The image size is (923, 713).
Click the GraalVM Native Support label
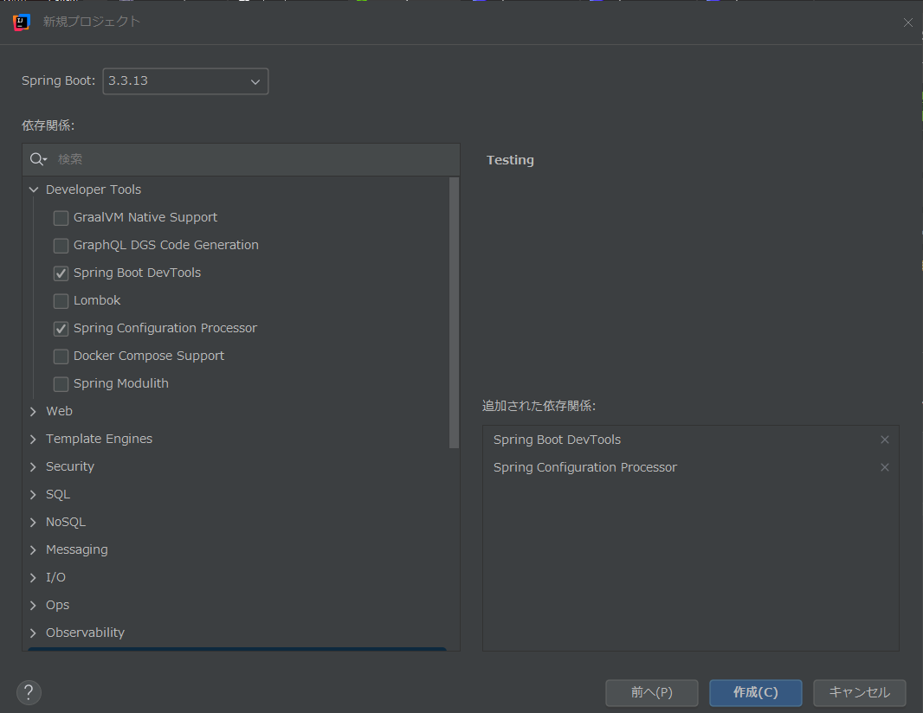(x=145, y=218)
